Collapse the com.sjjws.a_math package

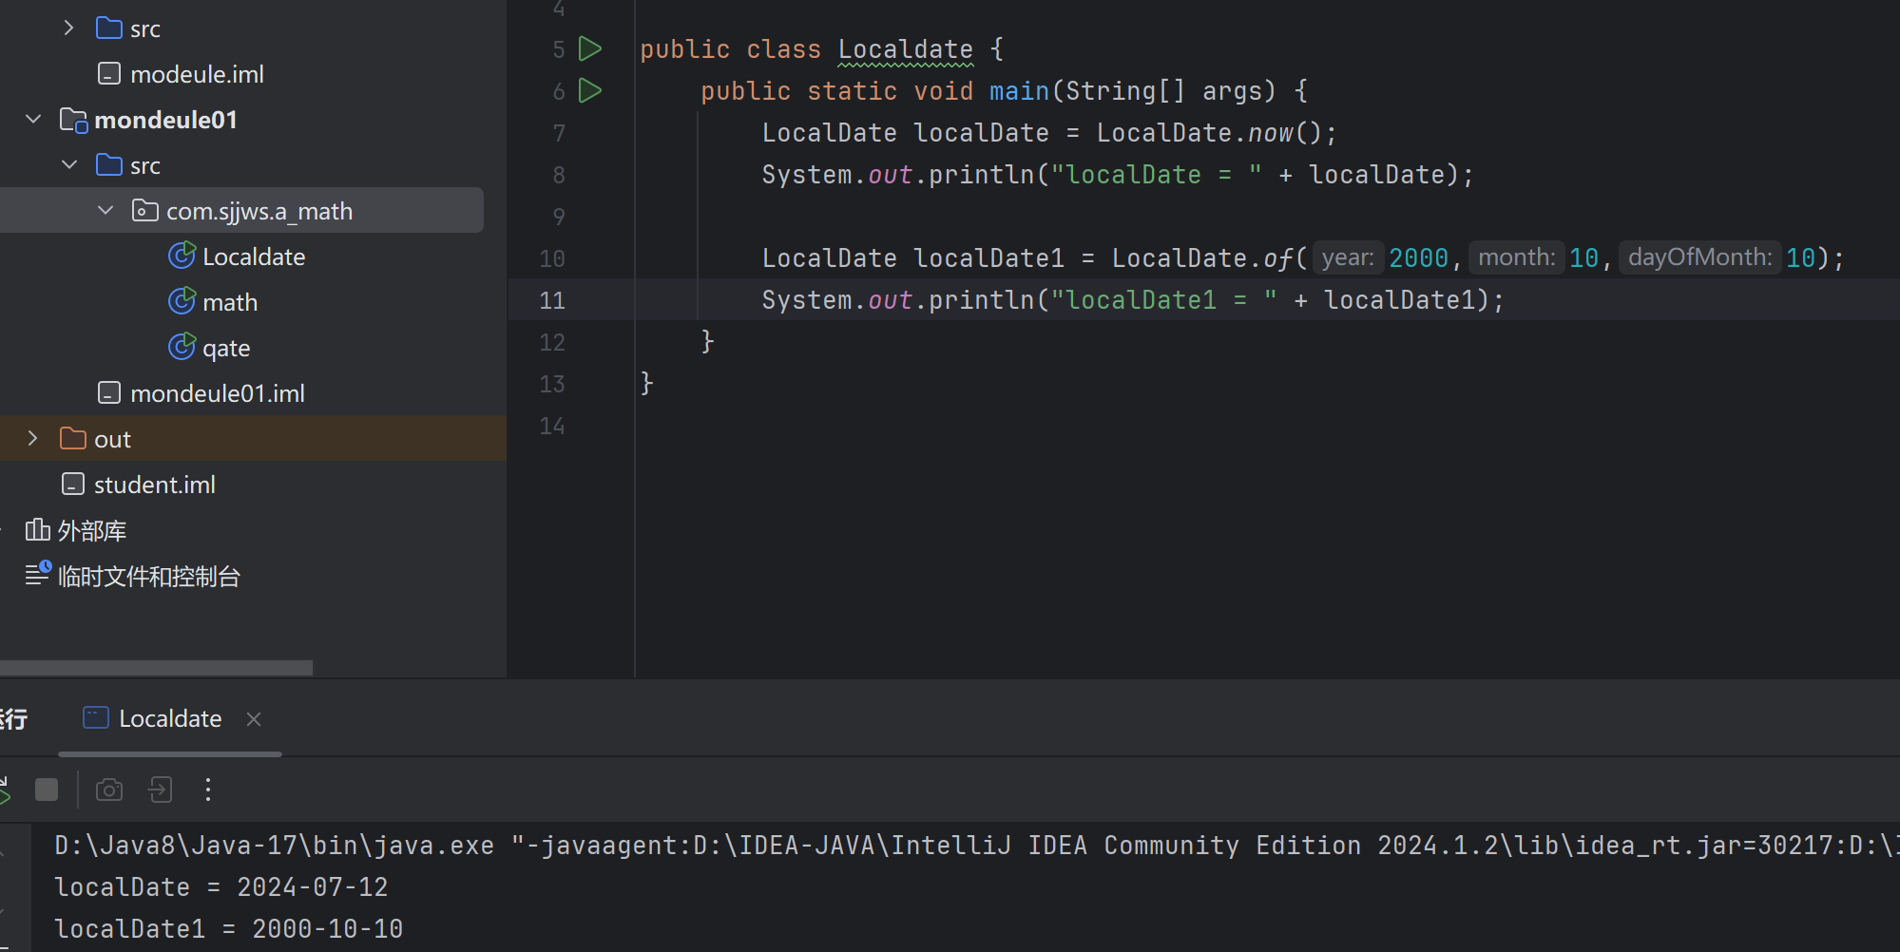click(x=106, y=210)
